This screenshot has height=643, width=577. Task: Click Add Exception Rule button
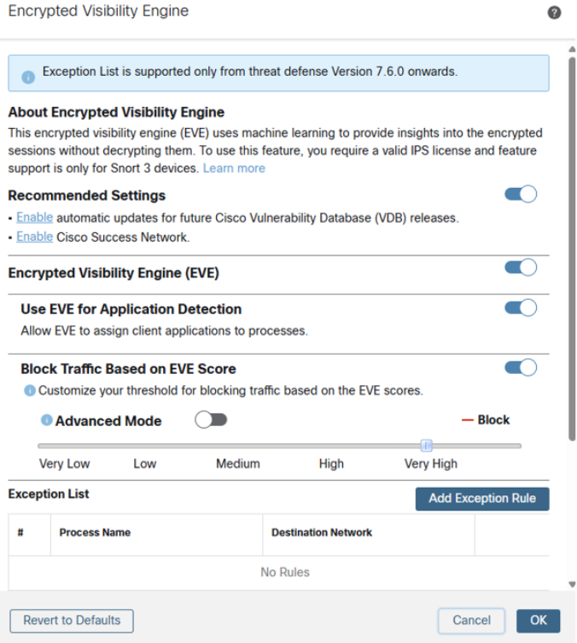click(x=482, y=499)
